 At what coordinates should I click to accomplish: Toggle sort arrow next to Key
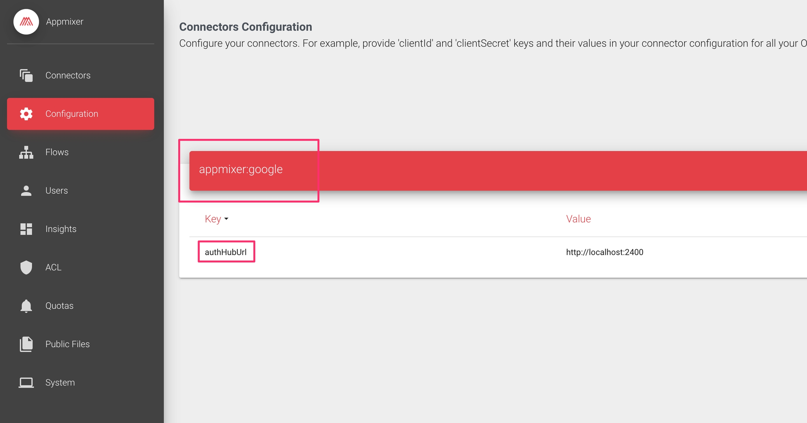226,219
